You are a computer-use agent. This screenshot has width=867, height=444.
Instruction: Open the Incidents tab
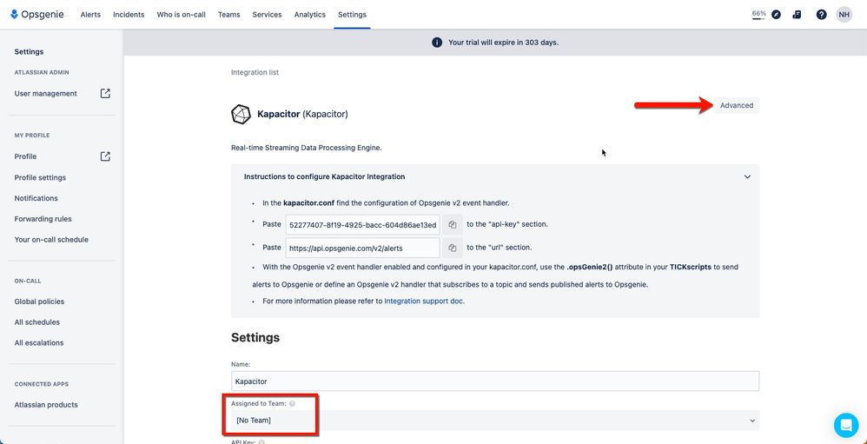[x=129, y=15]
